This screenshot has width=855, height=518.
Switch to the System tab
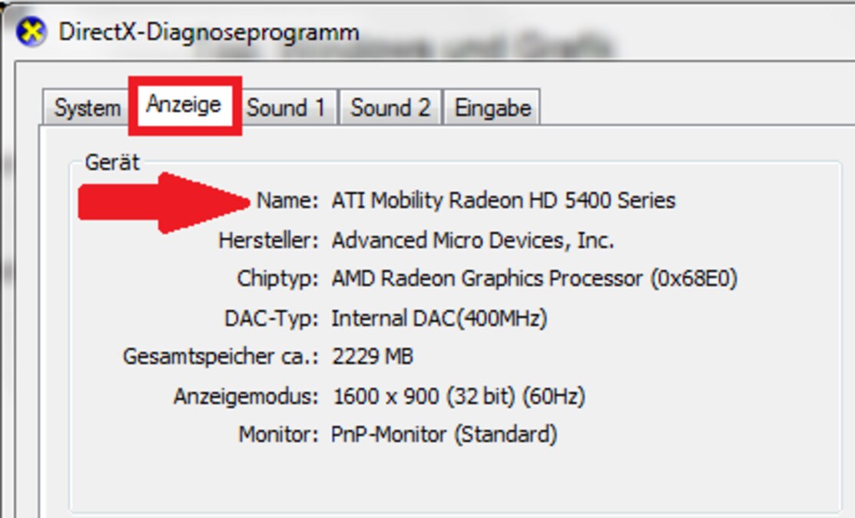[x=87, y=107]
